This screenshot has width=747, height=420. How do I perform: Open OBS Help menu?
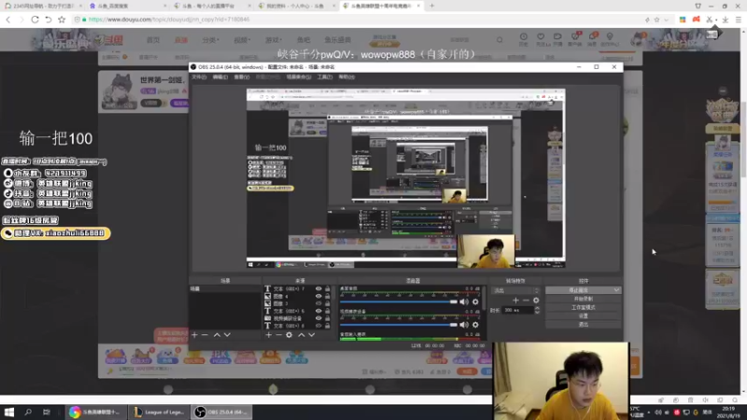[346, 77]
